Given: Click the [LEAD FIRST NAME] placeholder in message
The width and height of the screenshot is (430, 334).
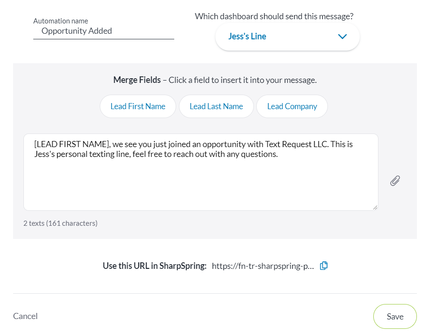Looking at the screenshot, I should (72, 144).
